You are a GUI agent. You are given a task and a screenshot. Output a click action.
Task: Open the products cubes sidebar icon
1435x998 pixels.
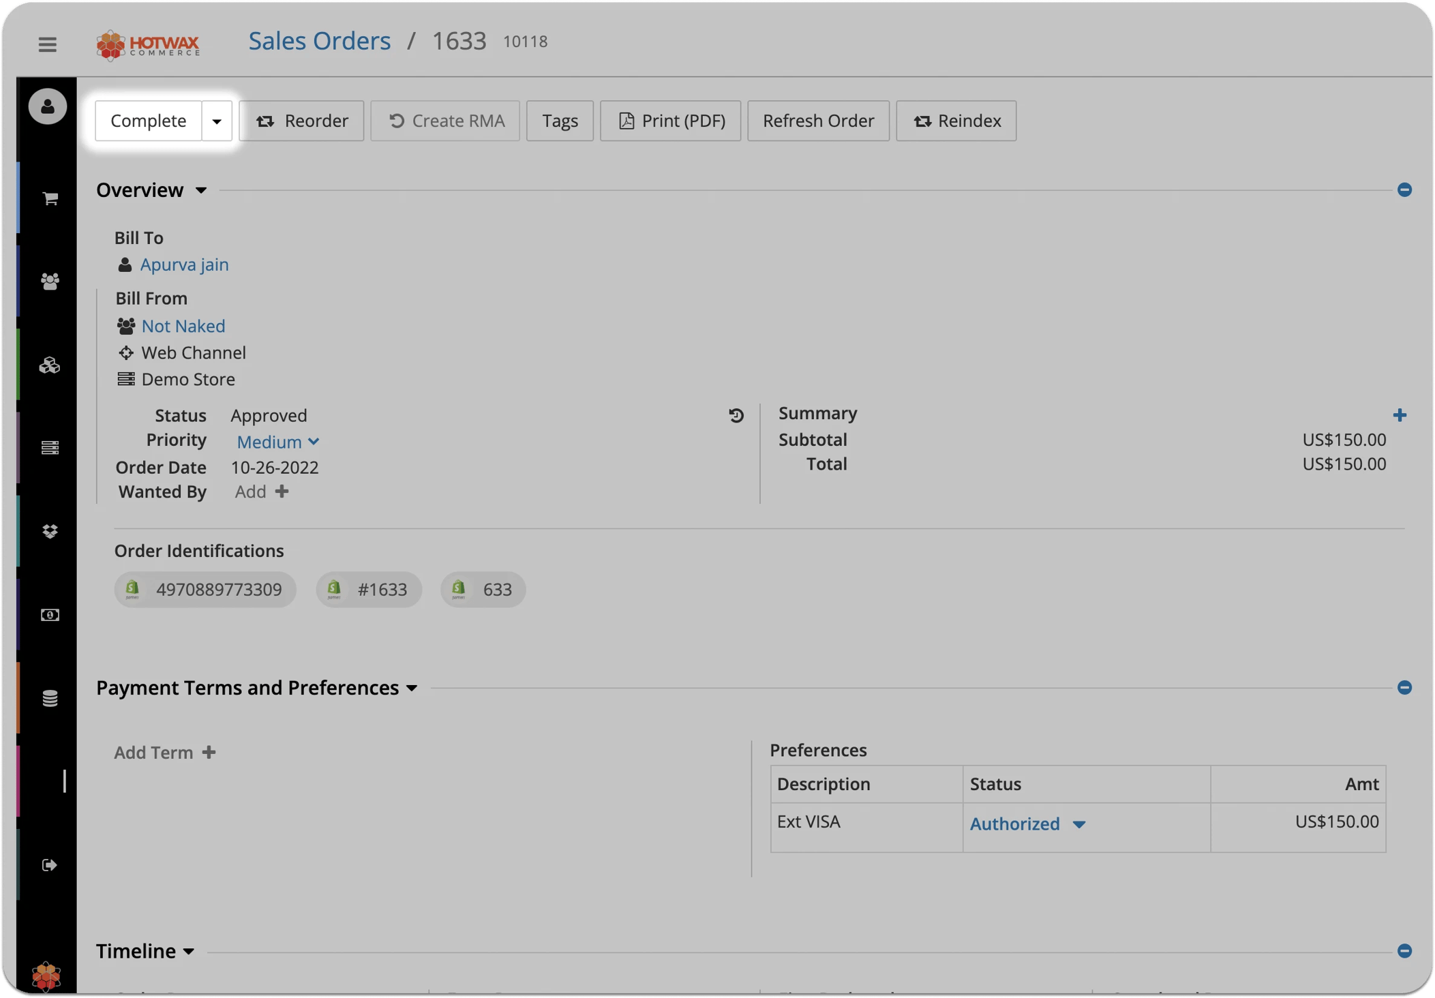pyautogui.click(x=50, y=365)
